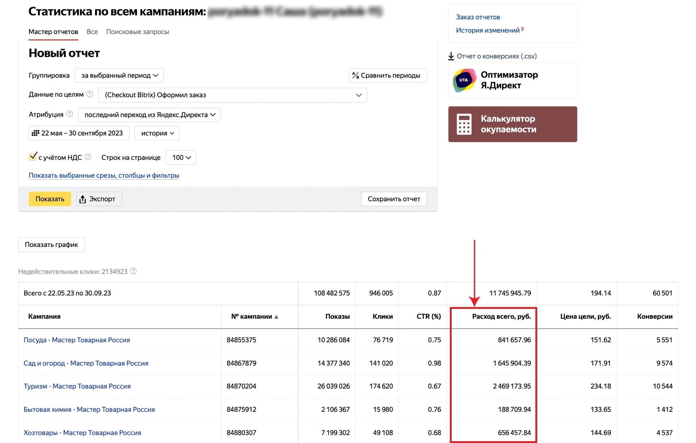The width and height of the screenshot is (696, 443).
Task: Click campaign number 84870204
Action: tap(241, 386)
